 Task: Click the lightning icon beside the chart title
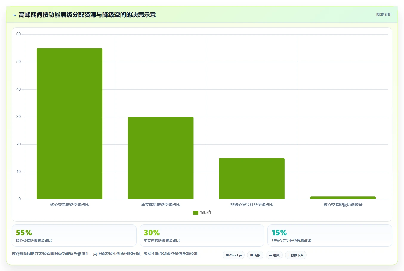(x=14, y=15)
